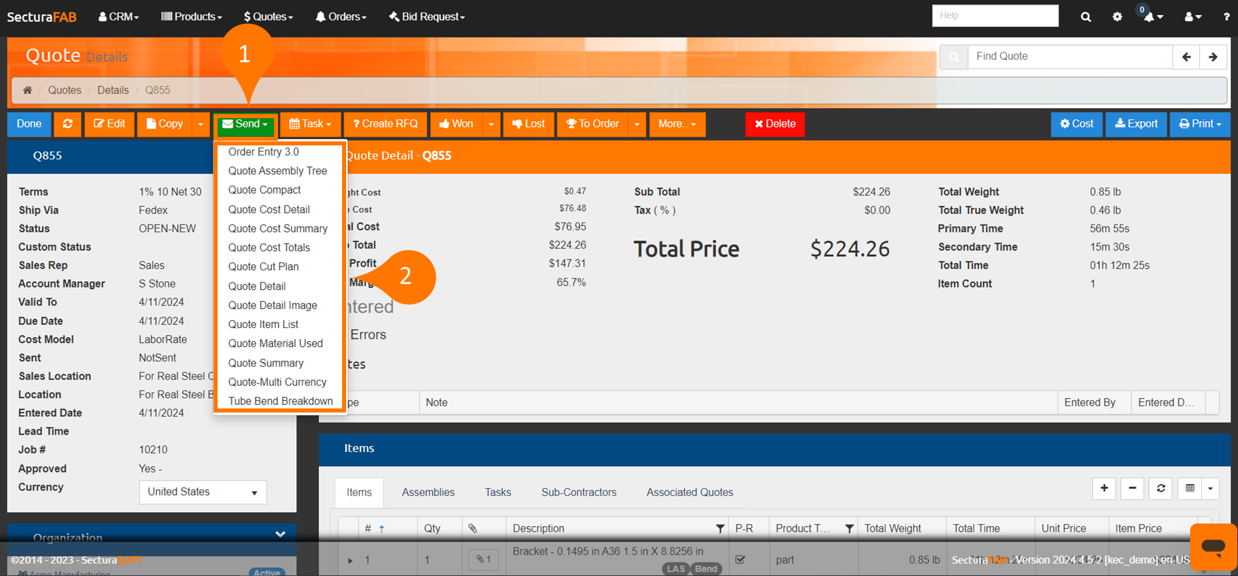Screen dimensions: 1238x576
Task: Click the Create RFQ button
Action: point(385,124)
